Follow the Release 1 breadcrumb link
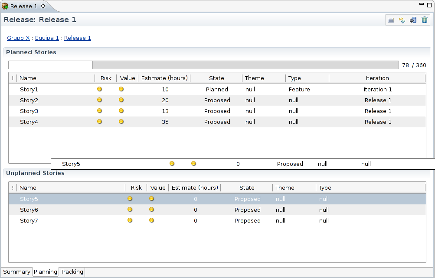The image size is (435, 278). pos(77,38)
